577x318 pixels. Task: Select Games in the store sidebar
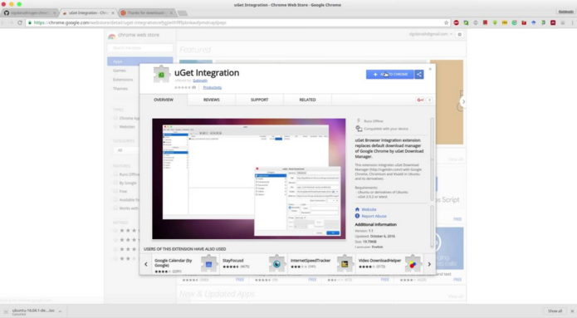120,71
